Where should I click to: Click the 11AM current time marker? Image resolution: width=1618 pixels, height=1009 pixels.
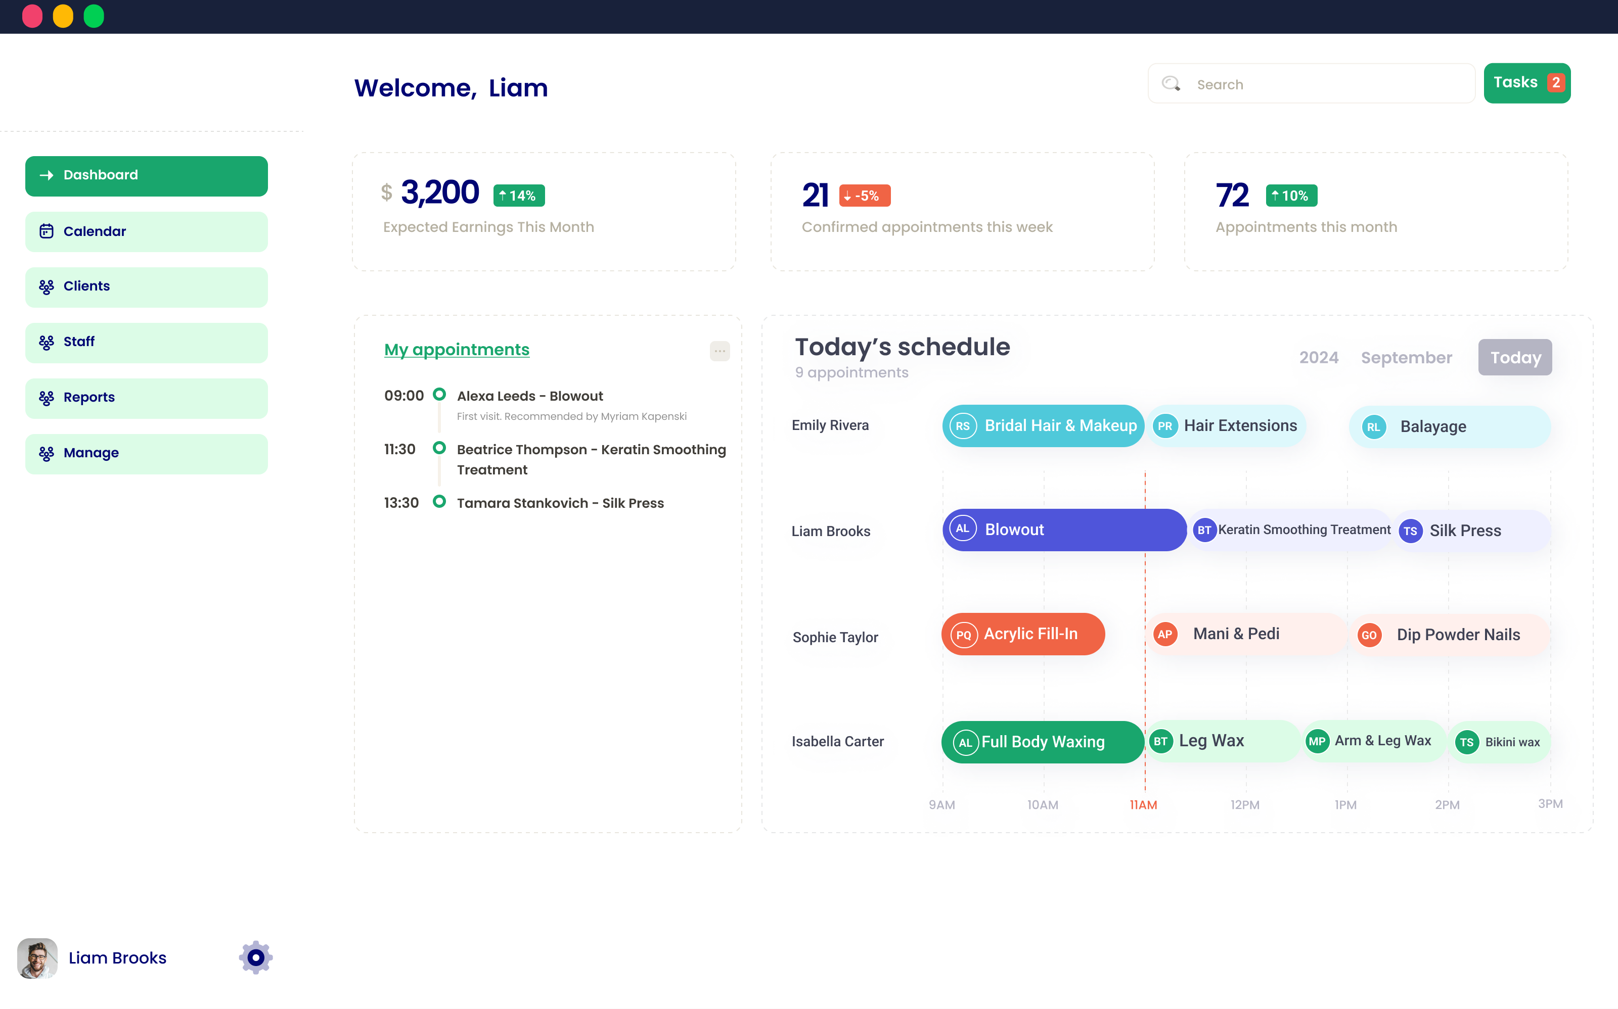tap(1143, 805)
